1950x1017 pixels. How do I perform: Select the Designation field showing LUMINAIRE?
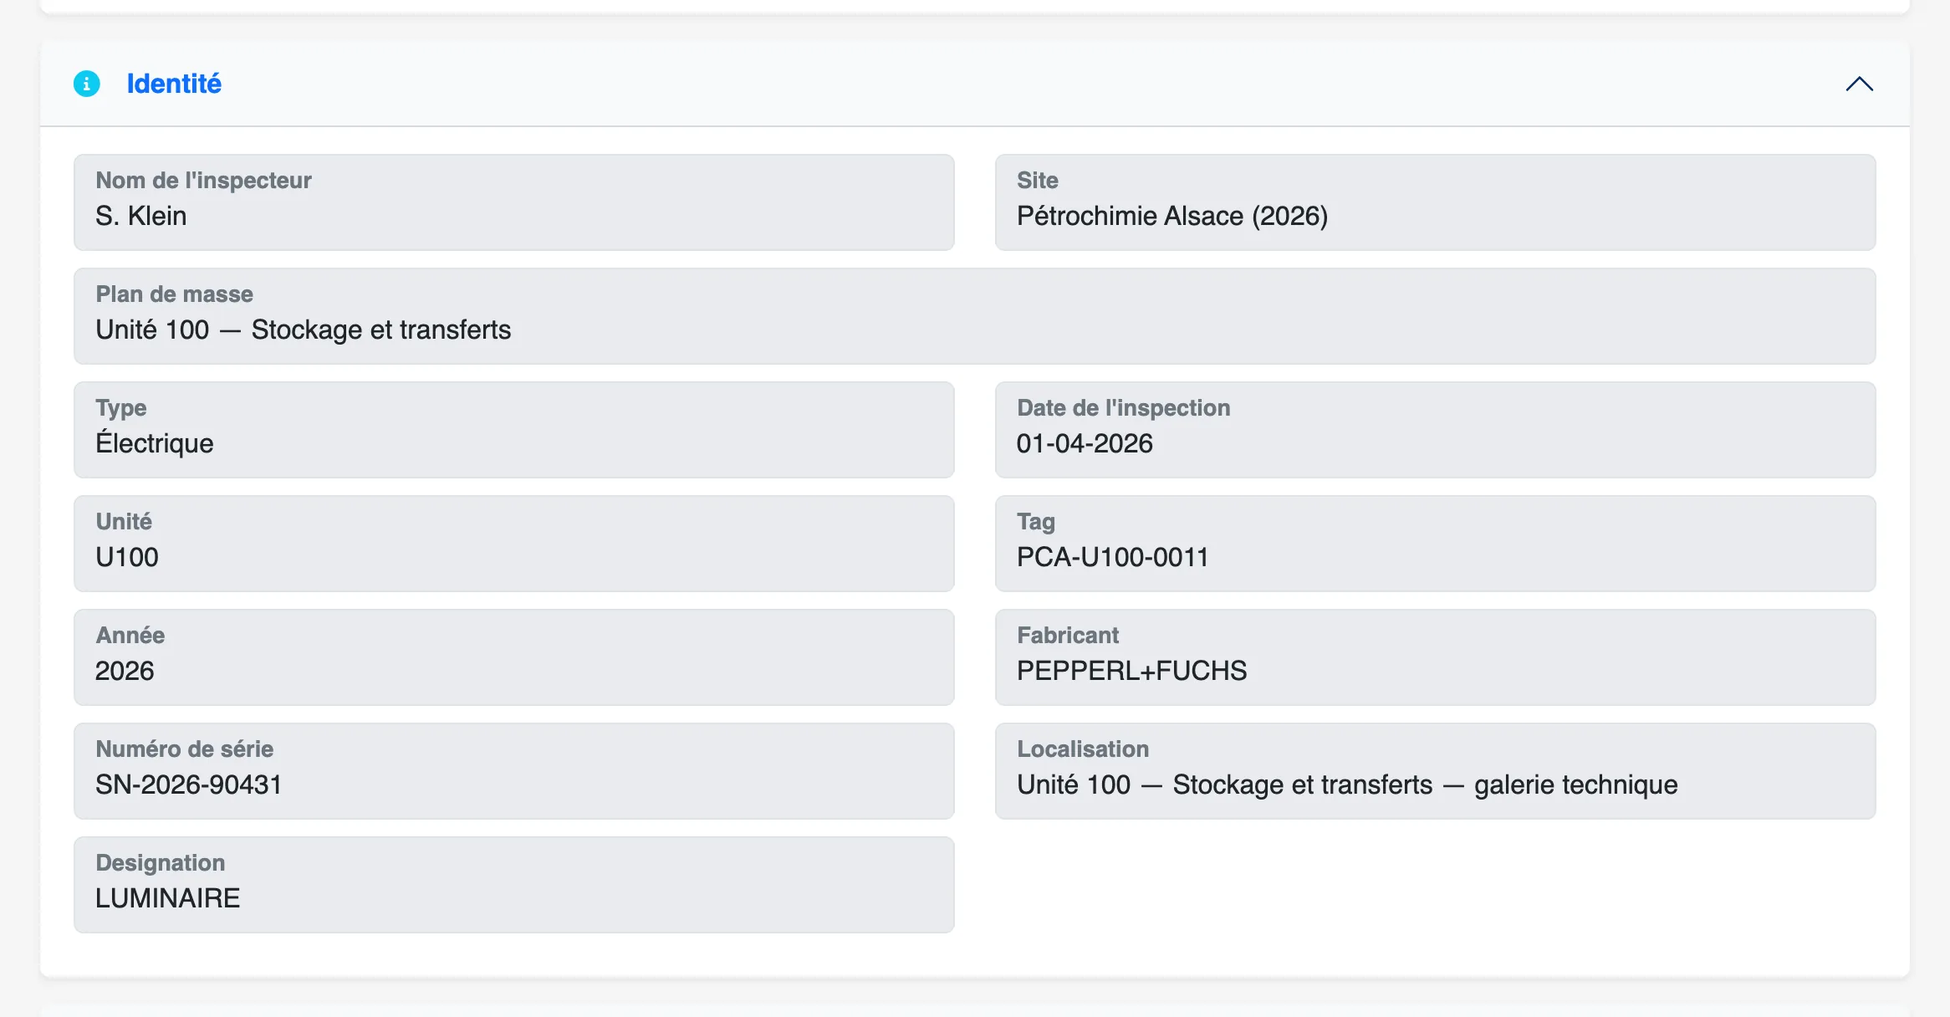513,885
